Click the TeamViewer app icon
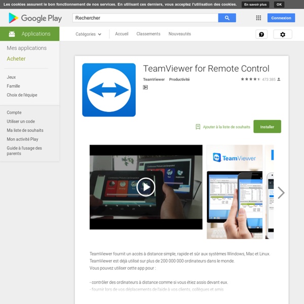Viewport: 304px width, 304px height. pyautogui.click(x=109, y=90)
